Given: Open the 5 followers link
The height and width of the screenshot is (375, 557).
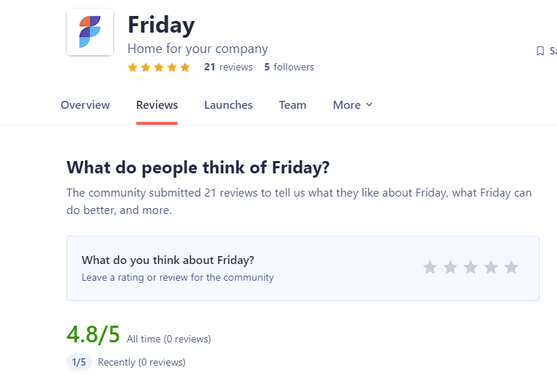Looking at the screenshot, I should (289, 67).
